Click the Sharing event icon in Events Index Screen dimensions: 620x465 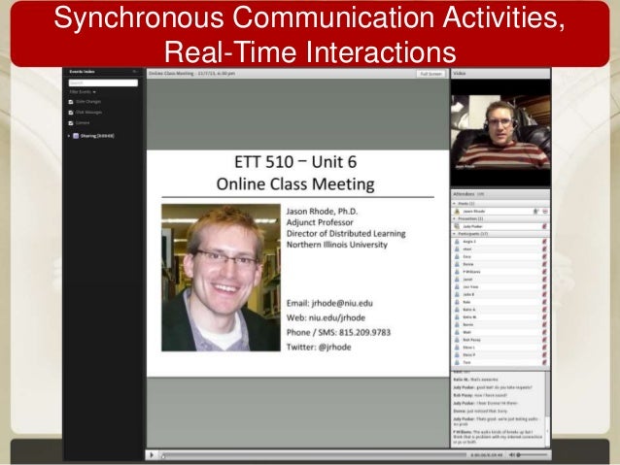pos(76,136)
